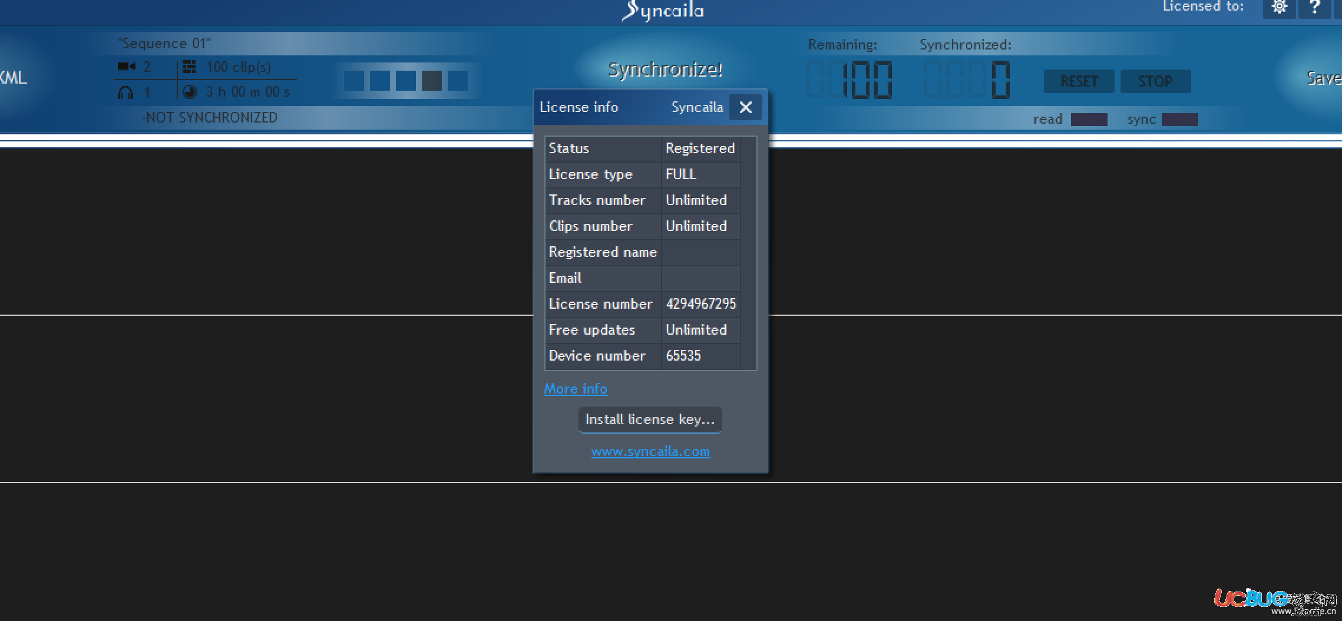Click the Syncaila logo at top
Image resolution: width=1342 pixels, height=621 pixels.
(x=663, y=11)
